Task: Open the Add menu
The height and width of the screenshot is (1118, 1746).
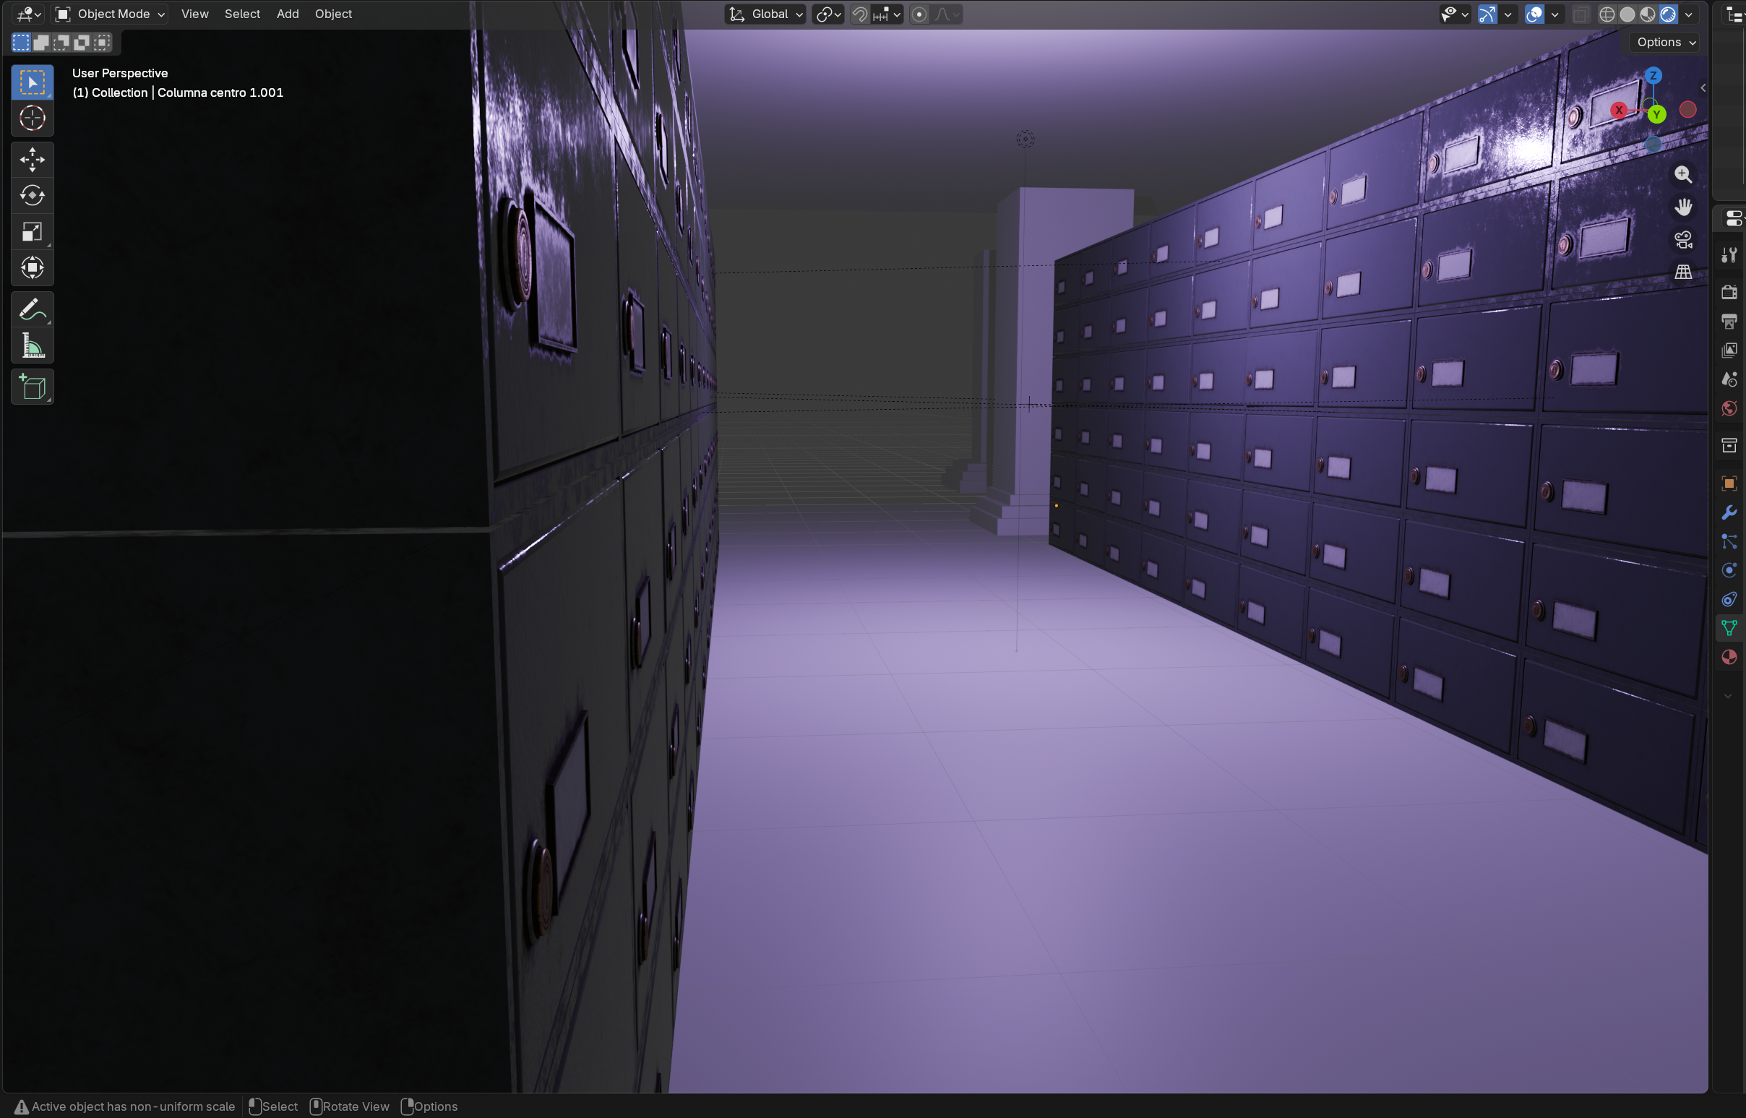Action: pos(288,14)
